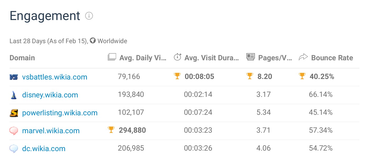Screen dimensions: 366x164
Task: Sort by Pages/Visit column header
Action: tap(275, 58)
